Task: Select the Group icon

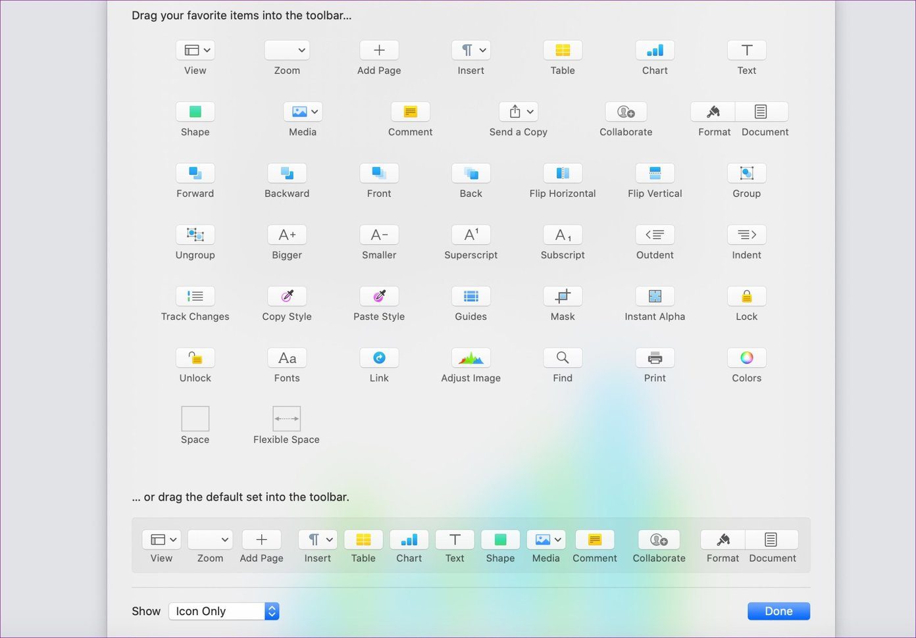Action: [x=747, y=173]
